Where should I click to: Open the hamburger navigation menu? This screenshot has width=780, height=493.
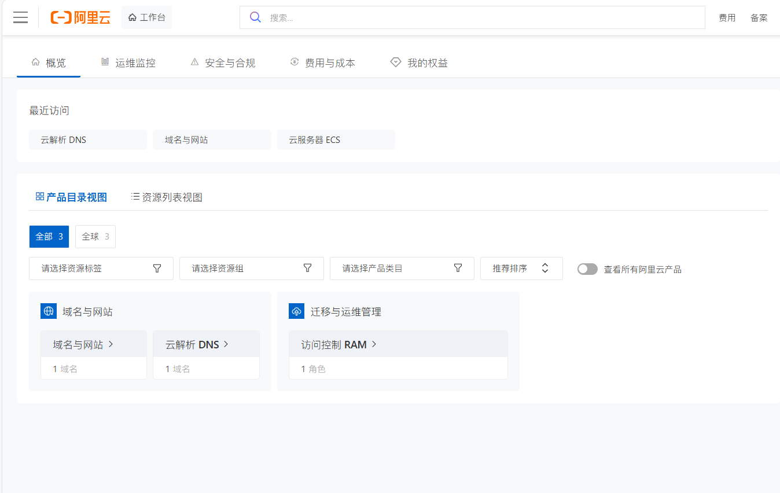tap(20, 17)
